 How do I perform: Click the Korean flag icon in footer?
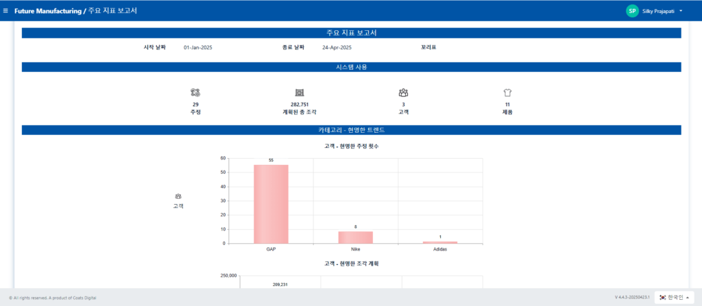(663, 297)
